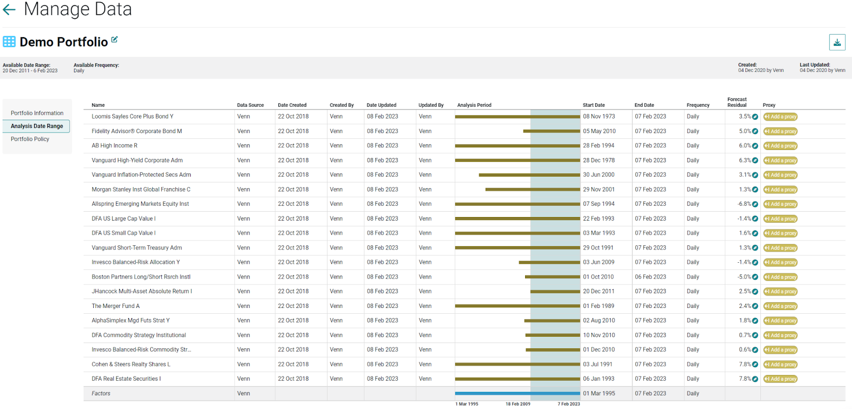Viewport: 852px width, 409px height.
Task: Click forecast icon beside AB High Income R
Action: click(x=755, y=146)
